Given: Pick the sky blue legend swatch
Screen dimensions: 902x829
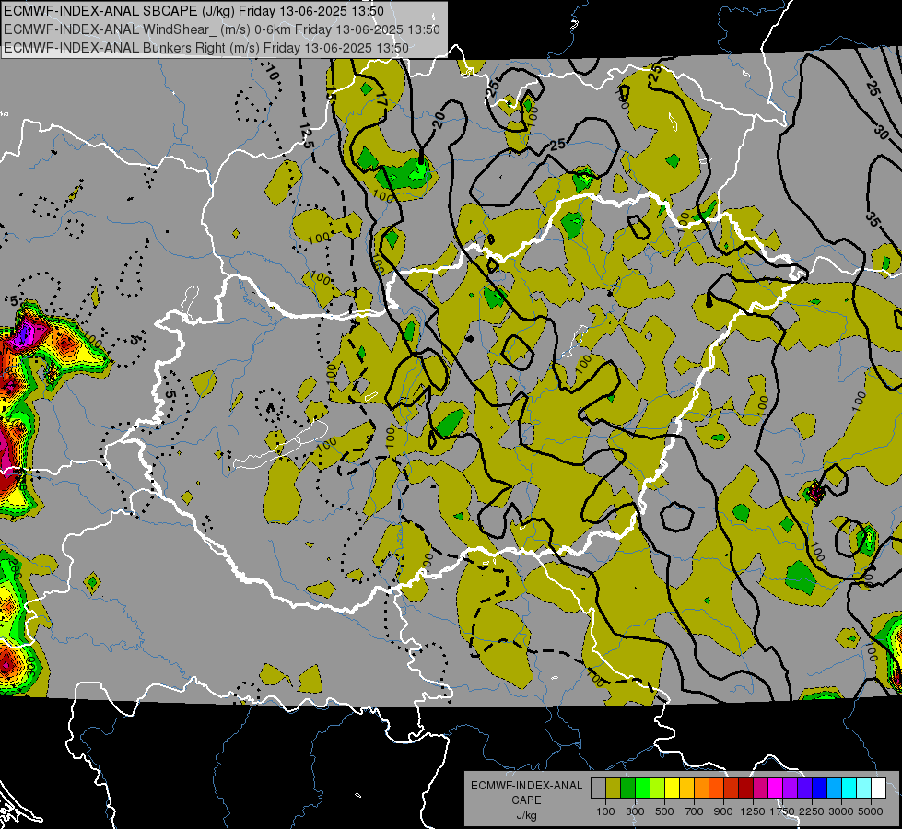Looking at the screenshot, I should click(x=834, y=788).
